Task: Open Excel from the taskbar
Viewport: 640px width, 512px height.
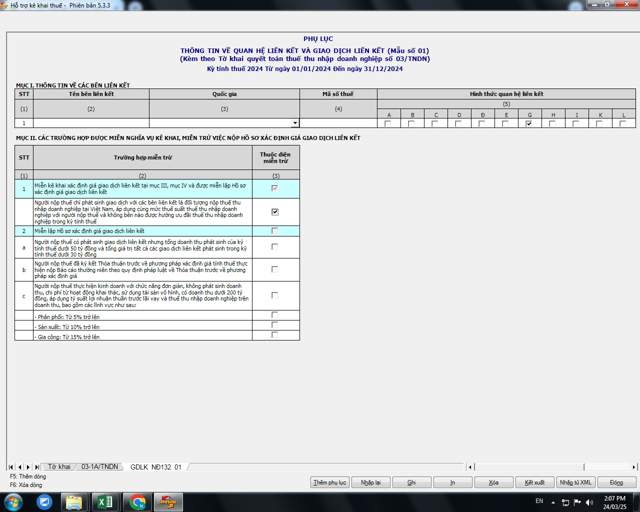Action: click(x=105, y=501)
